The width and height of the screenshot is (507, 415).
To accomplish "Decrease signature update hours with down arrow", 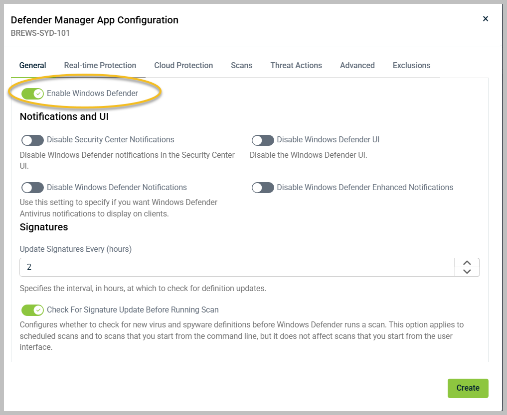I will (x=467, y=271).
